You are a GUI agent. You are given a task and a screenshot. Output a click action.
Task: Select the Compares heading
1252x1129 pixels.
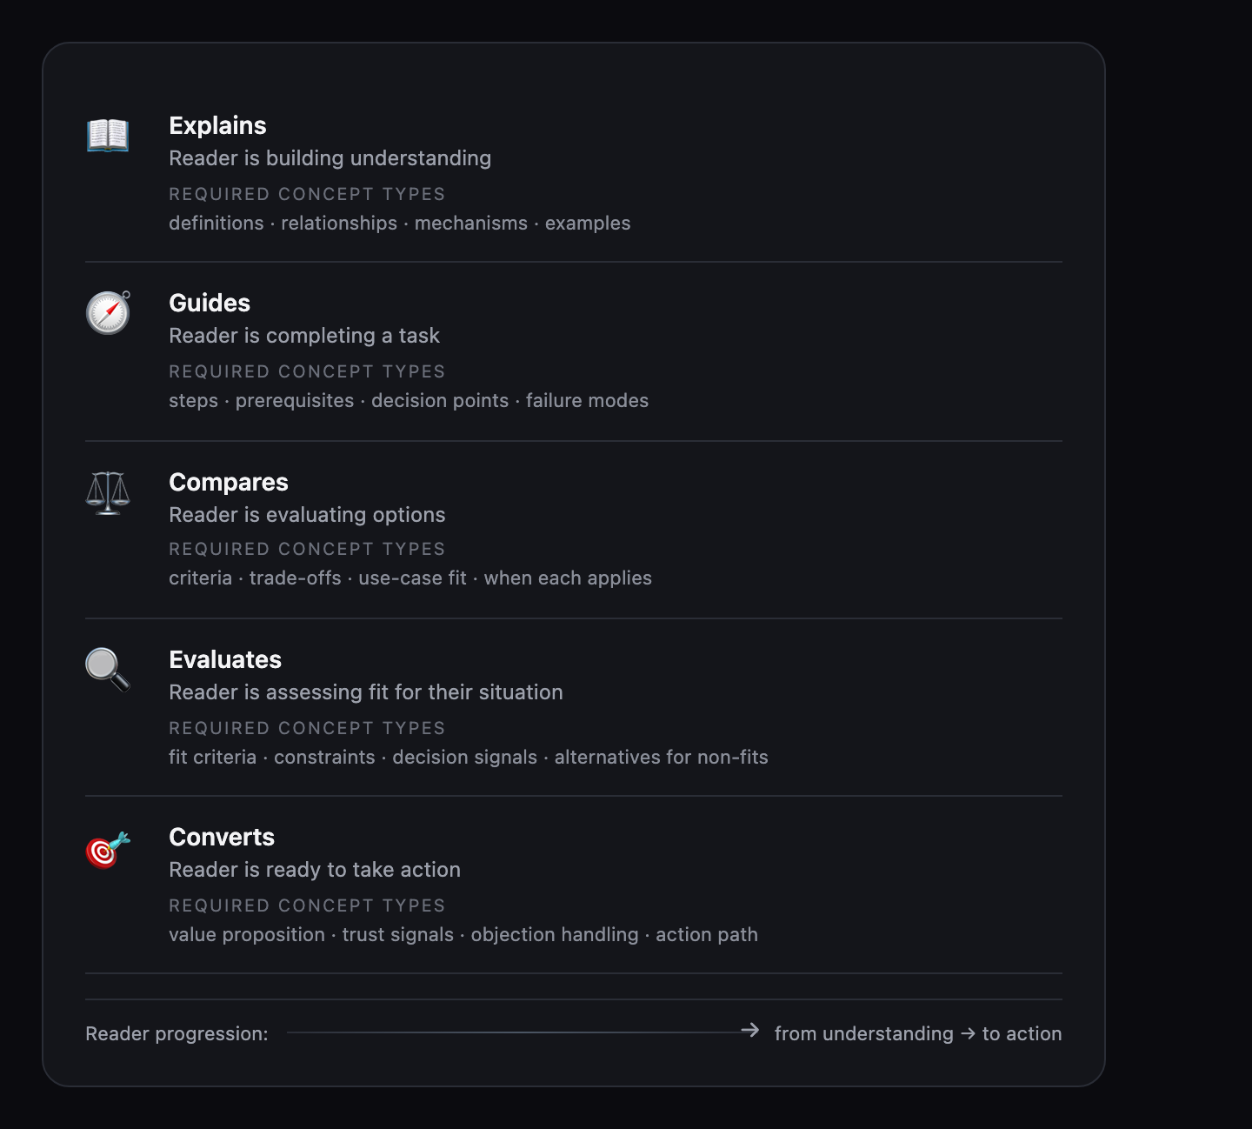[x=229, y=483]
